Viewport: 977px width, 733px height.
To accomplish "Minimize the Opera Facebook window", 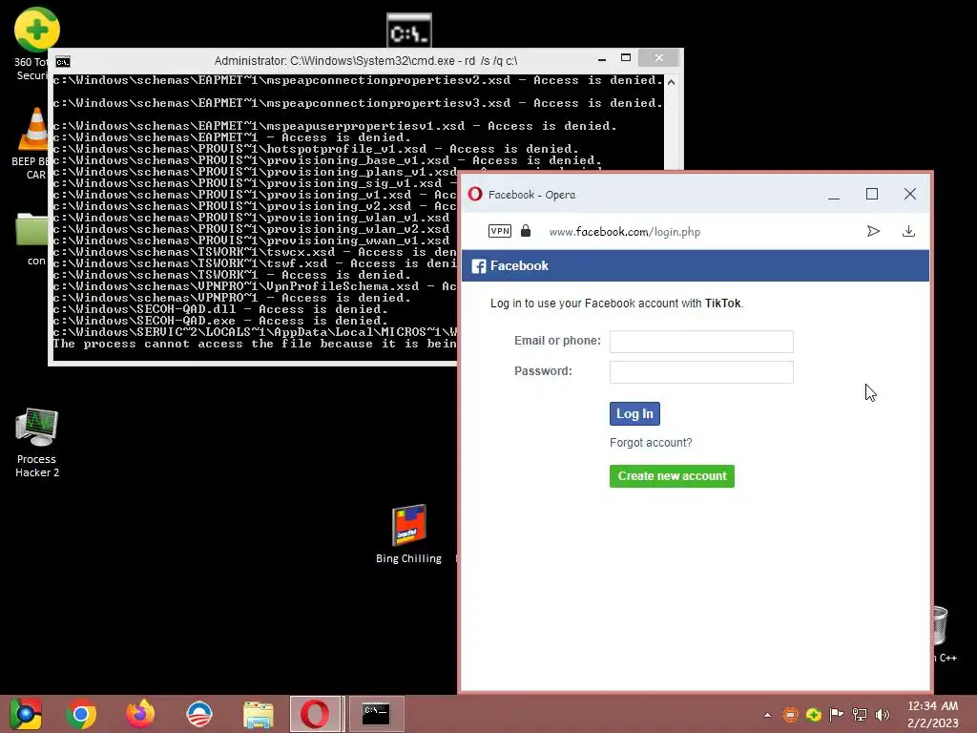I will point(834,195).
